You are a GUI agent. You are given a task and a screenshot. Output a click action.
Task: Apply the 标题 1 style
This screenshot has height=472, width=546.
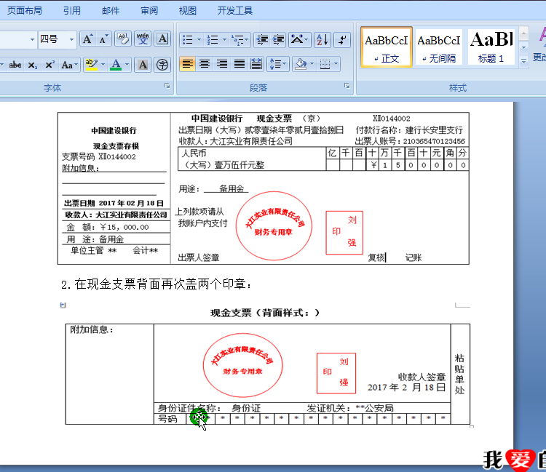tap(491, 47)
